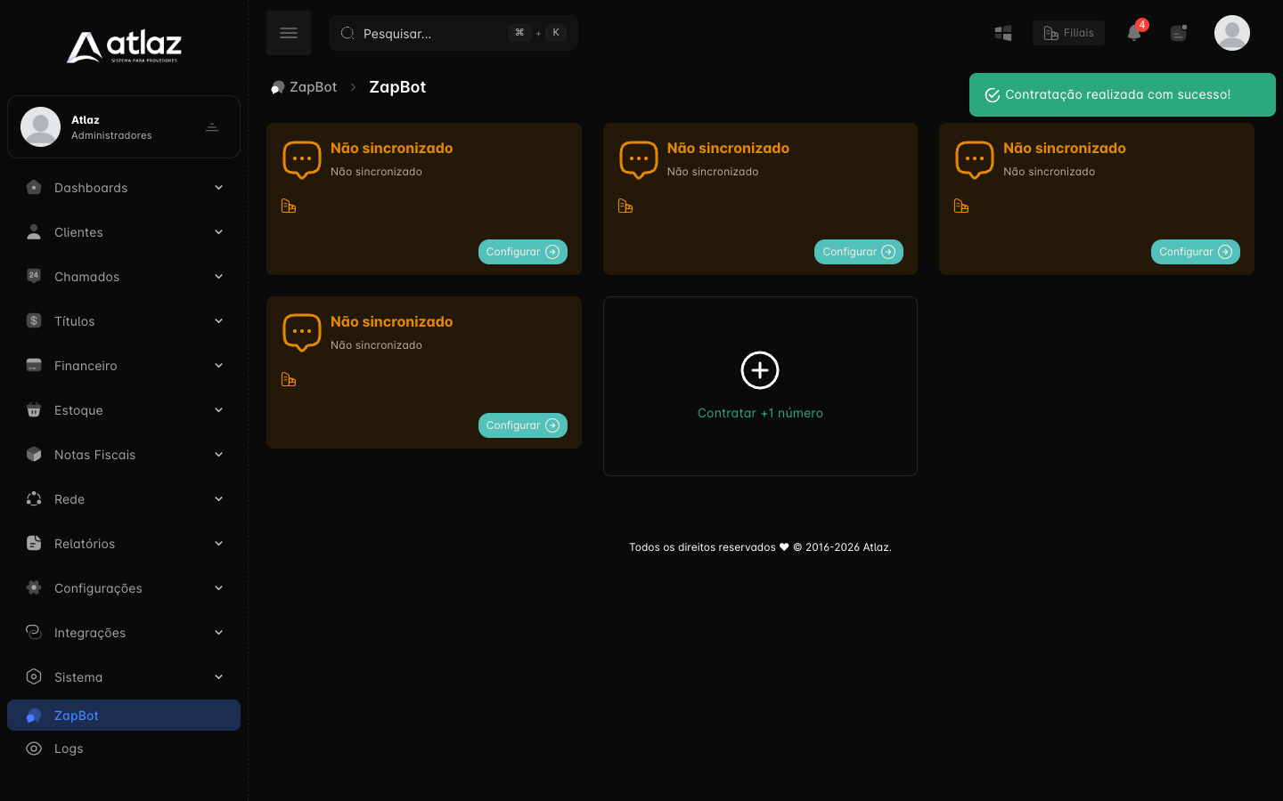Expand the Rede chevron
The image size is (1283, 801).
[x=218, y=498]
